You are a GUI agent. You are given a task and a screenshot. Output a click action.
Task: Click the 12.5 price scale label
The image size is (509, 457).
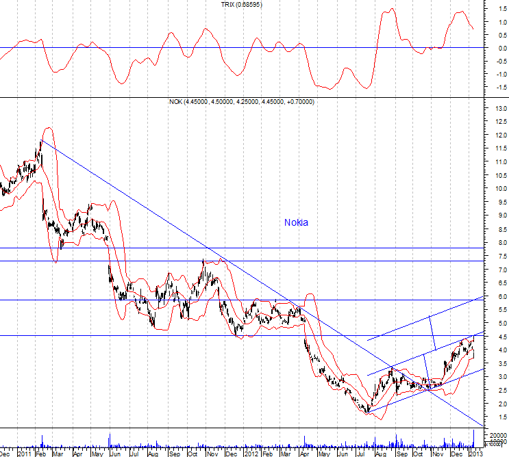coord(501,122)
